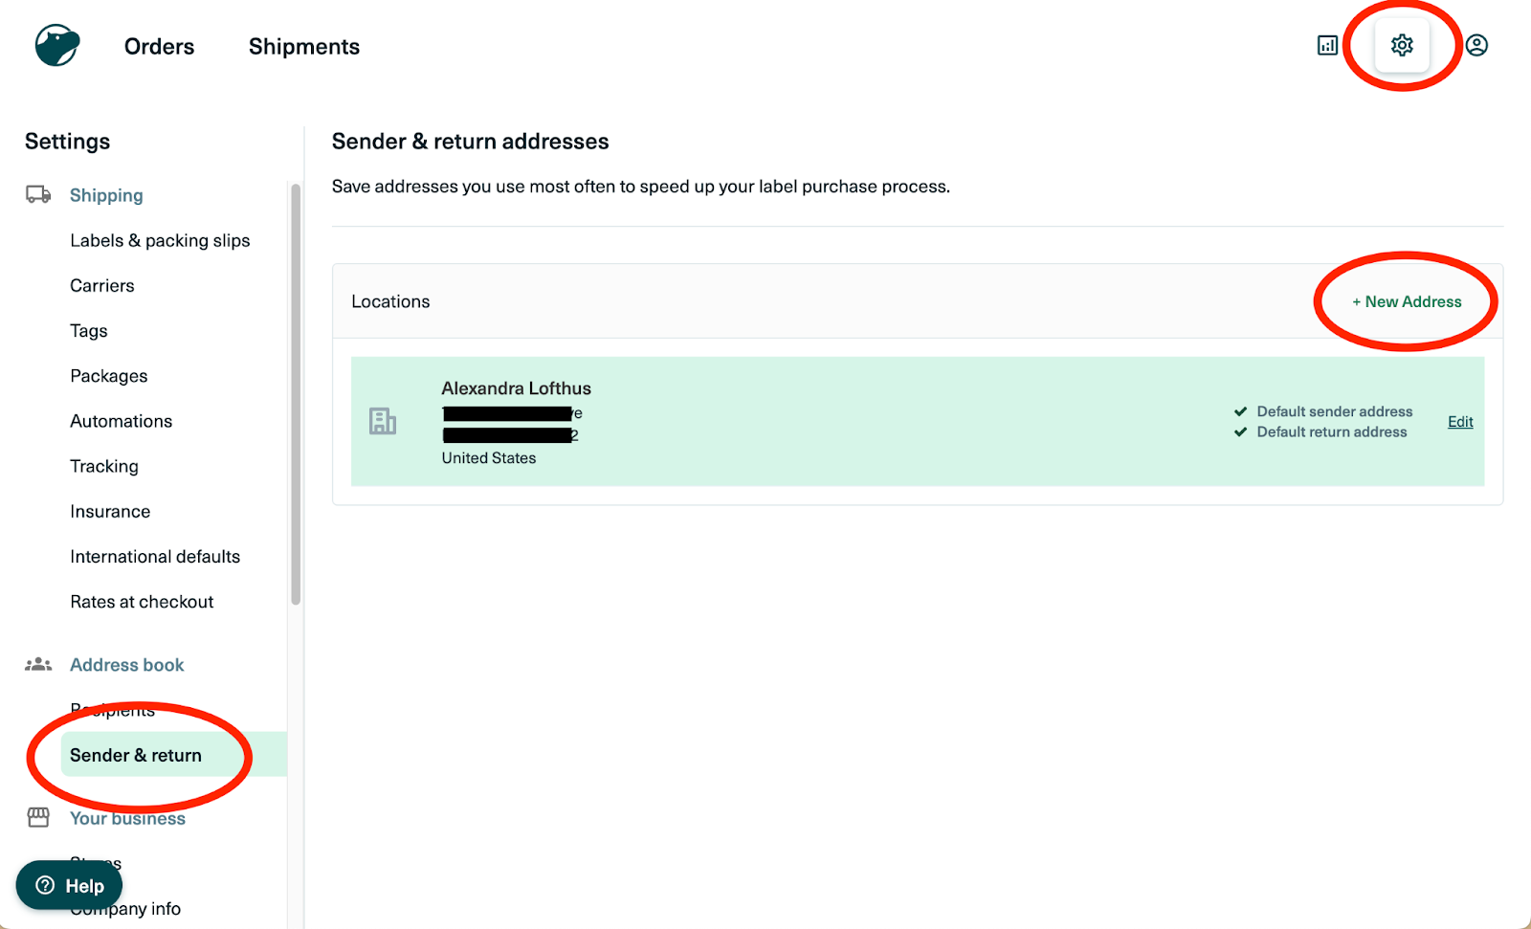Click the Shipping truck icon
This screenshot has width=1531, height=929.
pos(38,195)
